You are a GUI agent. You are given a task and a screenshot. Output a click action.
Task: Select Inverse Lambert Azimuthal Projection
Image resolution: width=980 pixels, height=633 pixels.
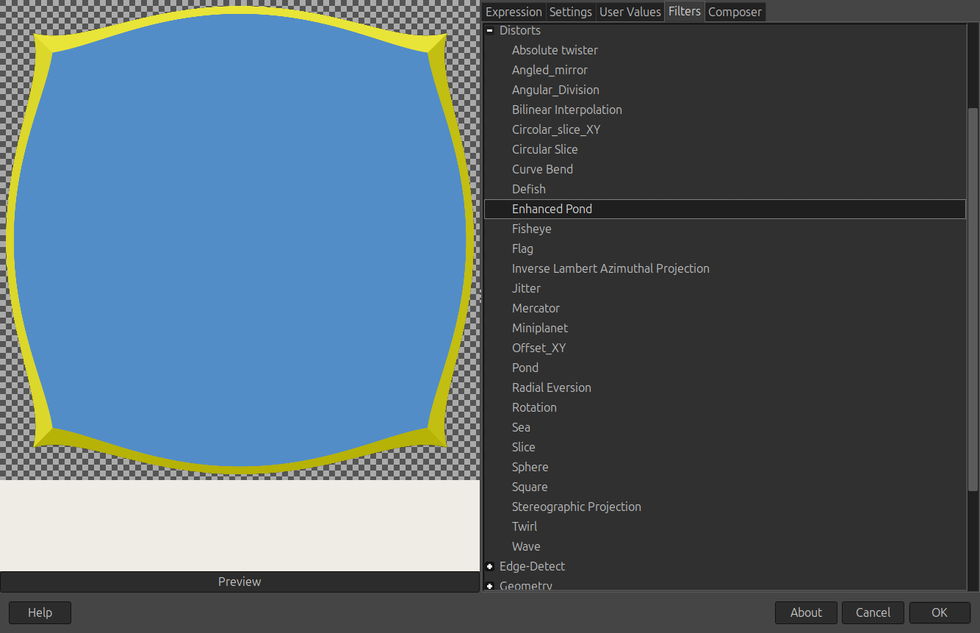pos(610,268)
